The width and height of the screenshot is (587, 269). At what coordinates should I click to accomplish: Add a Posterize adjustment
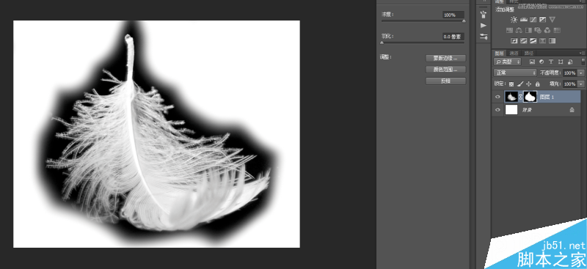(x=524, y=41)
